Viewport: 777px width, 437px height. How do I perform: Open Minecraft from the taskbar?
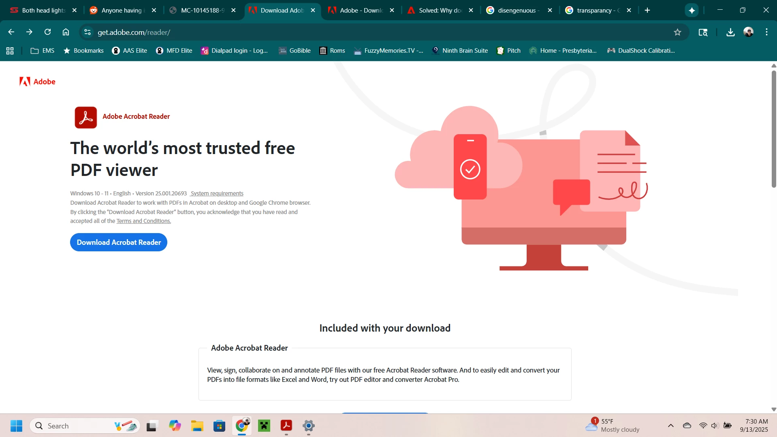click(x=264, y=426)
